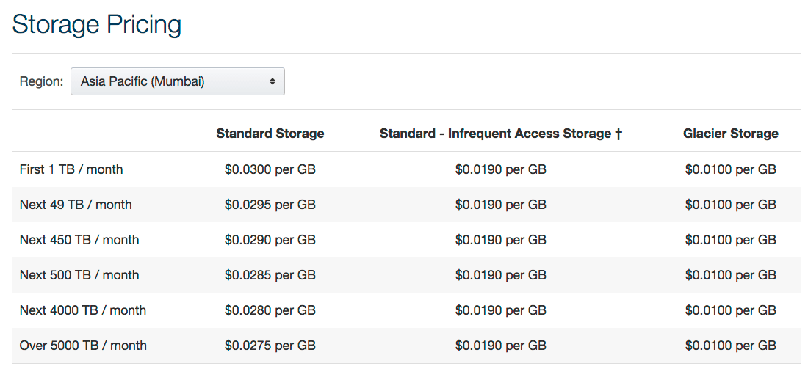Select the Glacier Storage column header
The height and width of the screenshot is (380, 808).
coord(730,134)
